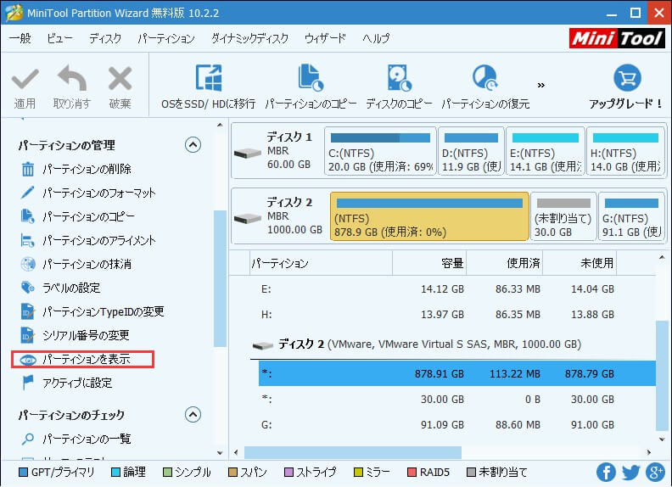Select the 878.91 GB highlighted partition row

point(456,373)
